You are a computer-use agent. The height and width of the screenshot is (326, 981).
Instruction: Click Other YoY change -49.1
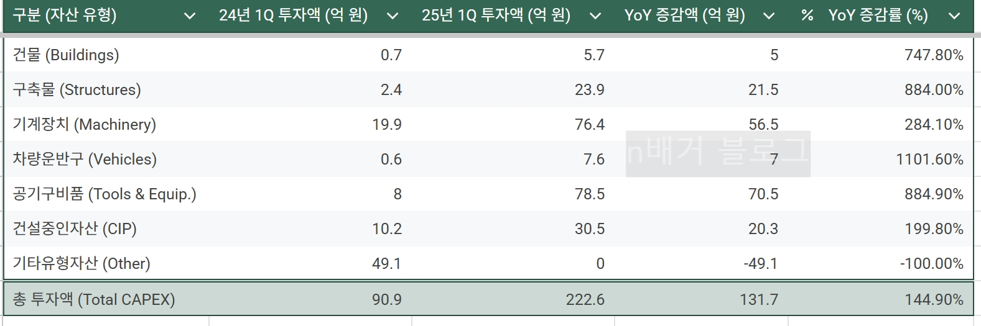coord(761,263)
